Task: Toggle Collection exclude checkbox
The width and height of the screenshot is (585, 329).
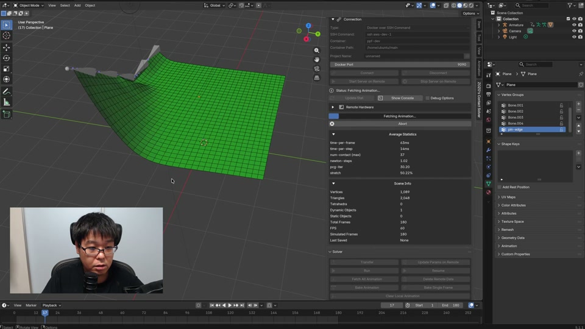Action: point(568,19)
